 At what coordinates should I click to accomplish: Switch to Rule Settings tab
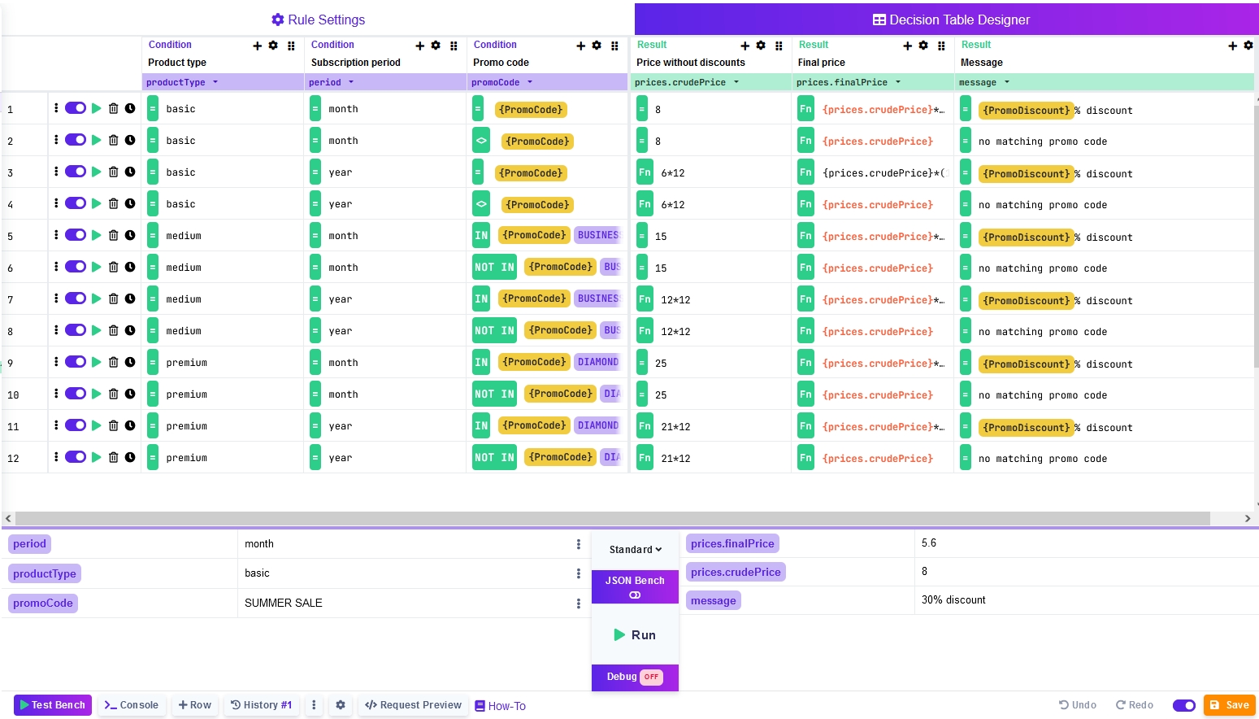318,20
